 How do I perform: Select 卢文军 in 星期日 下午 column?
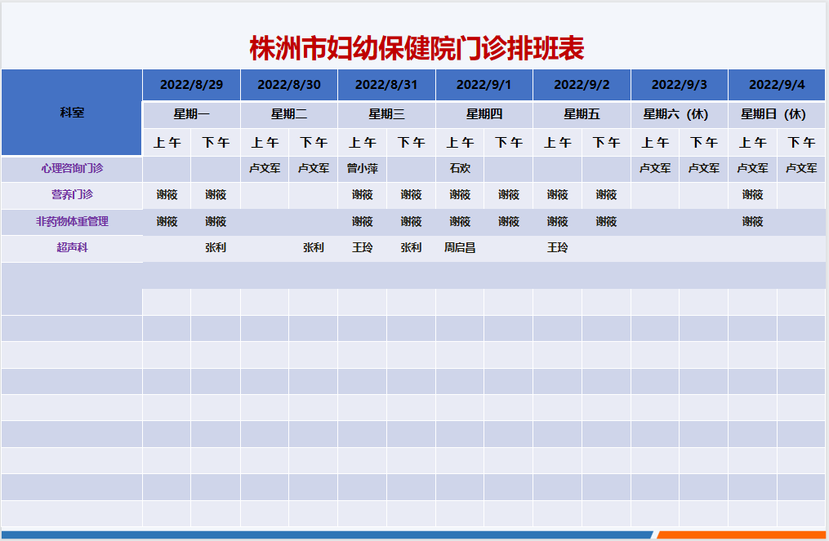click(x=801, y=169)
